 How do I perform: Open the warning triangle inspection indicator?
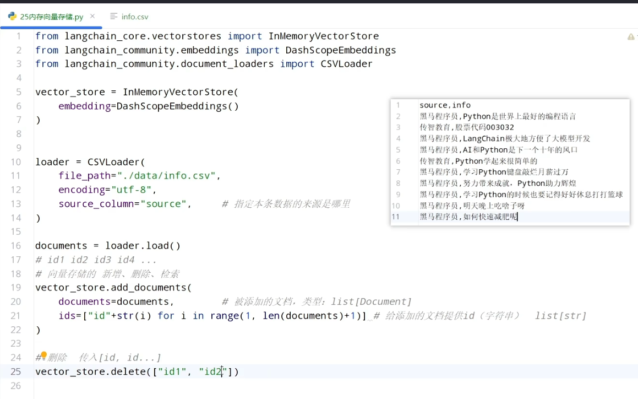tap(631, 37)
